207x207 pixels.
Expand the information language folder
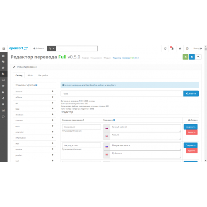34,138
